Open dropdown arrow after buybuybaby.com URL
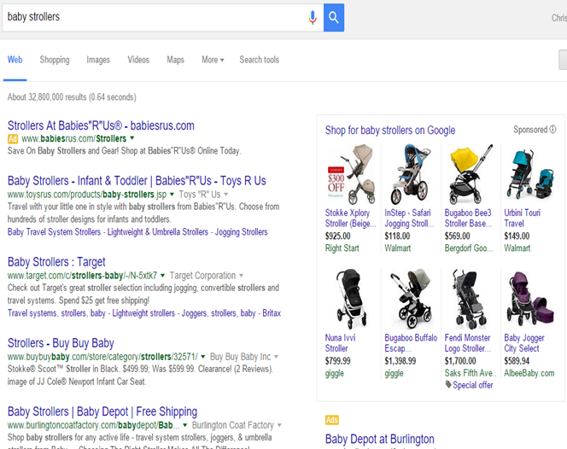Image resolution: width=567 pixels, height=449 pixels. pos(203,357)
